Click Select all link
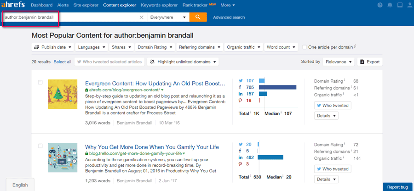The height and width of the screenshot is (191, 414). (62, 62)
